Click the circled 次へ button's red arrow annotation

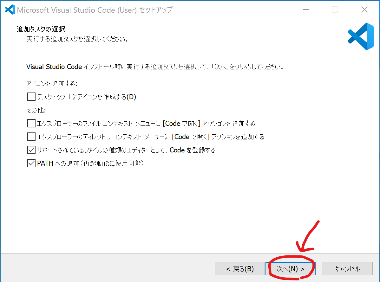click(308, 236)
